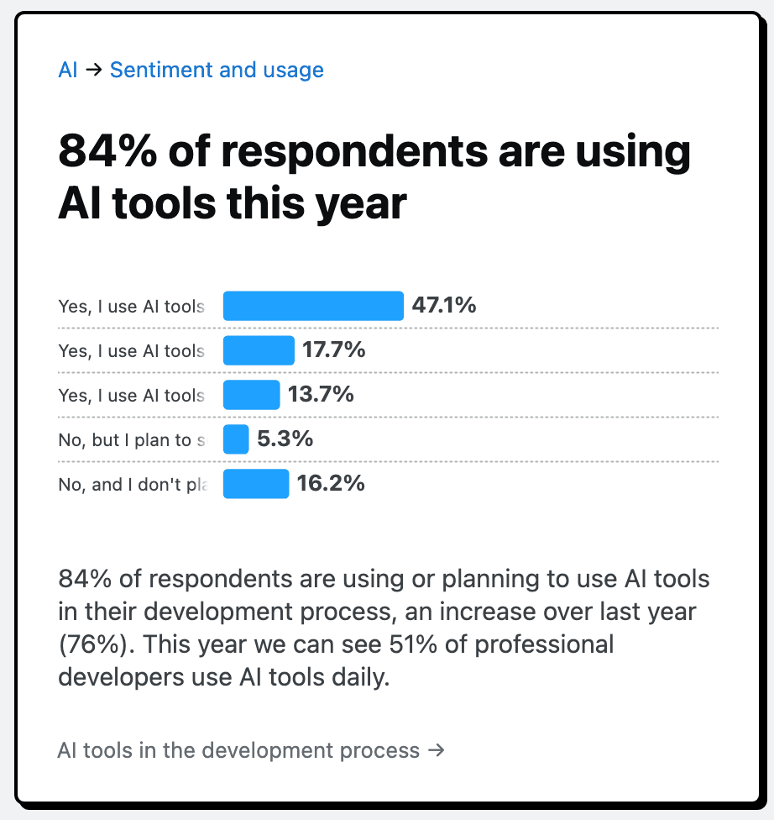
Task: Click the 13.7% value label
Action: (322, 395)
